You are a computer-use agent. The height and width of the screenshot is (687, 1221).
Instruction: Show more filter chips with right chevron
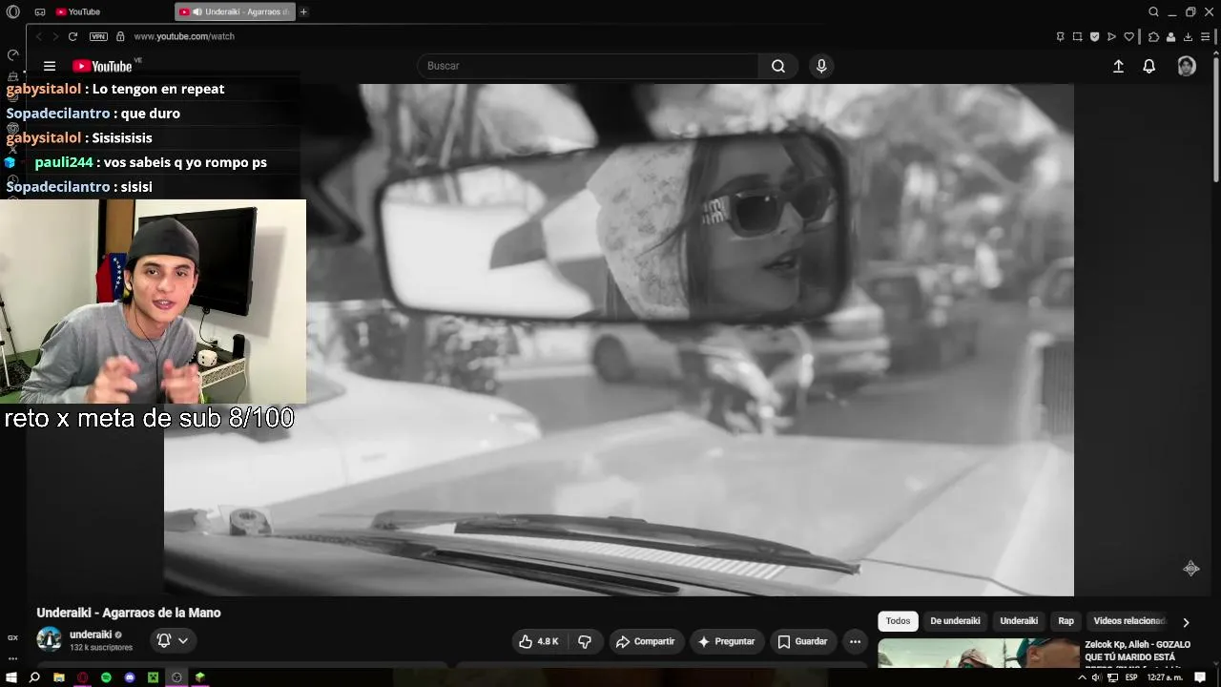click(x=1186, y=622)
